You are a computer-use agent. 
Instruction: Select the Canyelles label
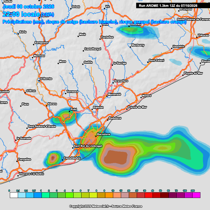coord(24,159)
